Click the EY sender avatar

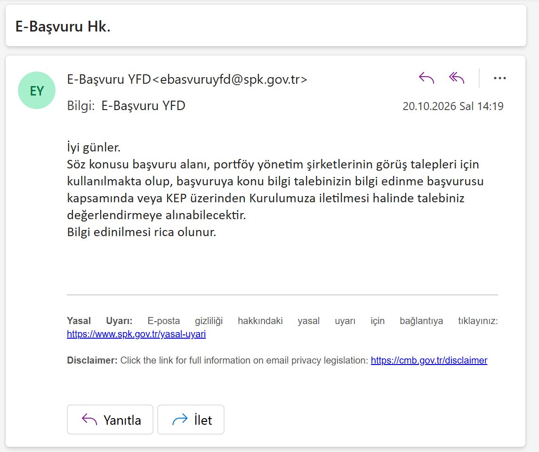[37, 90]
